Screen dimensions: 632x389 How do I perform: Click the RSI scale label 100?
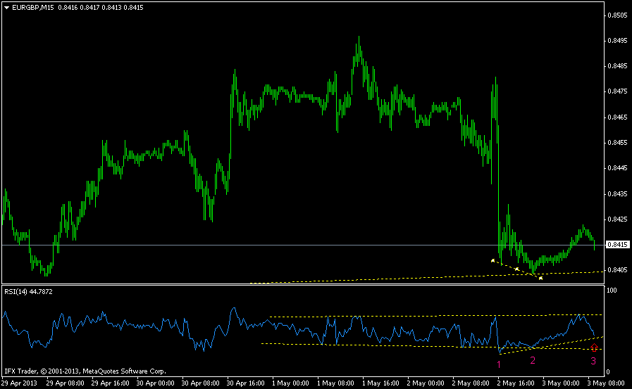(x=612, y=291)
